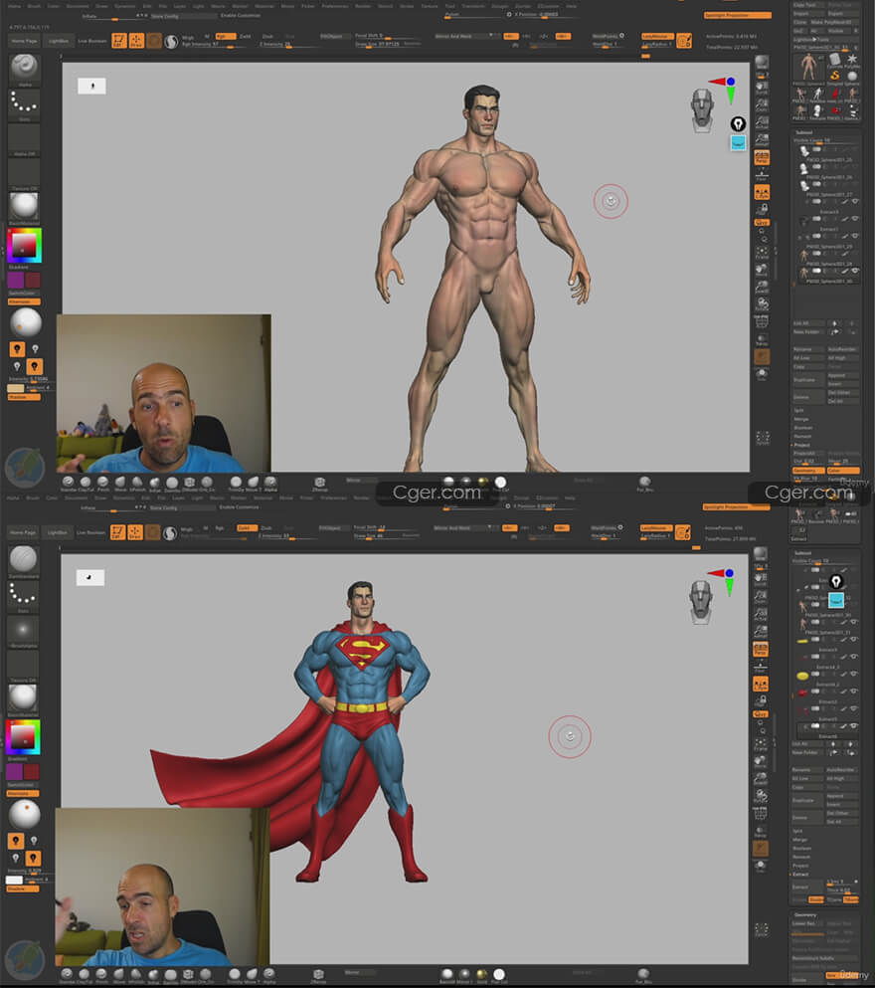Screen dimensions: 875x988
Task: Collapse the Geometry section in bottom view
Action: click(x=804, y=915)
